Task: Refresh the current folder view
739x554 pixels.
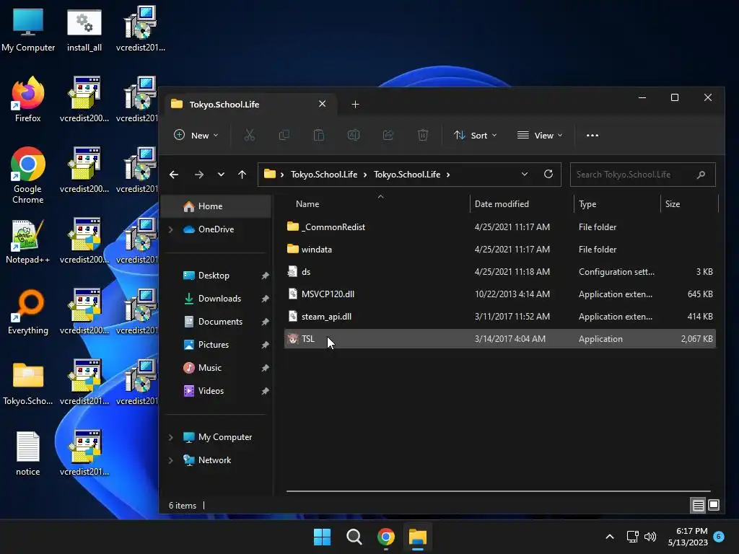Action: point(548,175)
